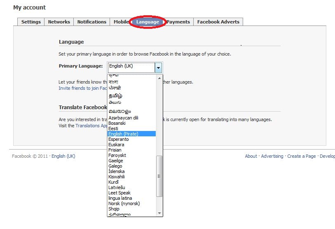The width and height of the screenshot is (335, 229).
Task: Select Azərbaycan dili option
Action: [131, 118]
